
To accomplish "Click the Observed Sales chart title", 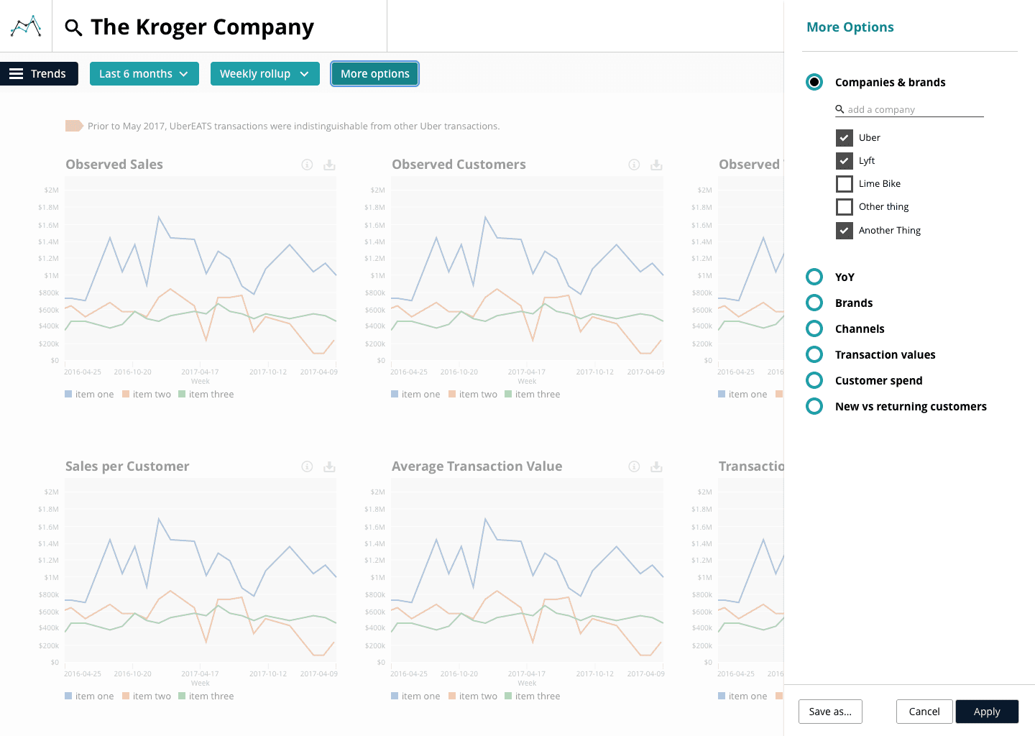I will point(114,165).
